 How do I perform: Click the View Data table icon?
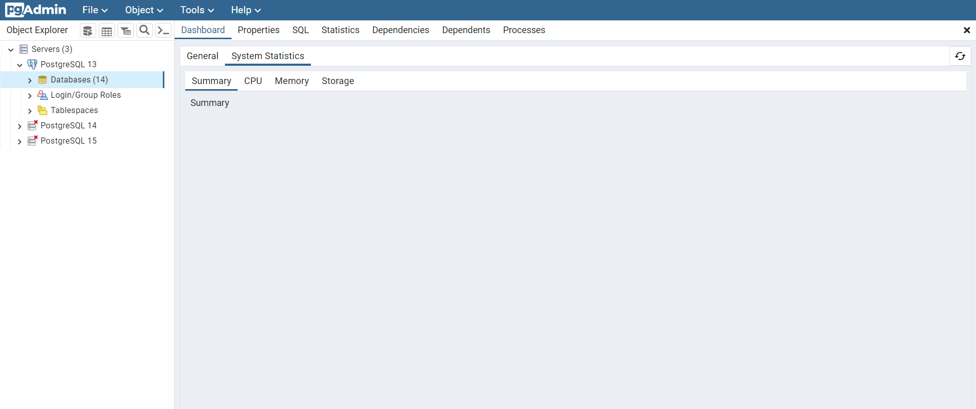106,31
